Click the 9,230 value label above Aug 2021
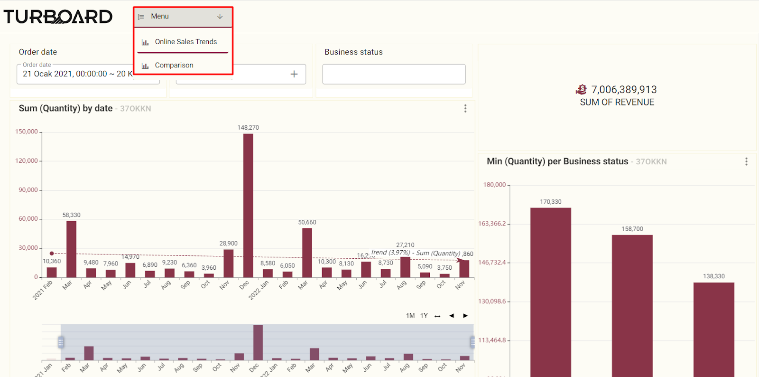The image size is (759, 377). pyautogui.click(x=169, y=263)
